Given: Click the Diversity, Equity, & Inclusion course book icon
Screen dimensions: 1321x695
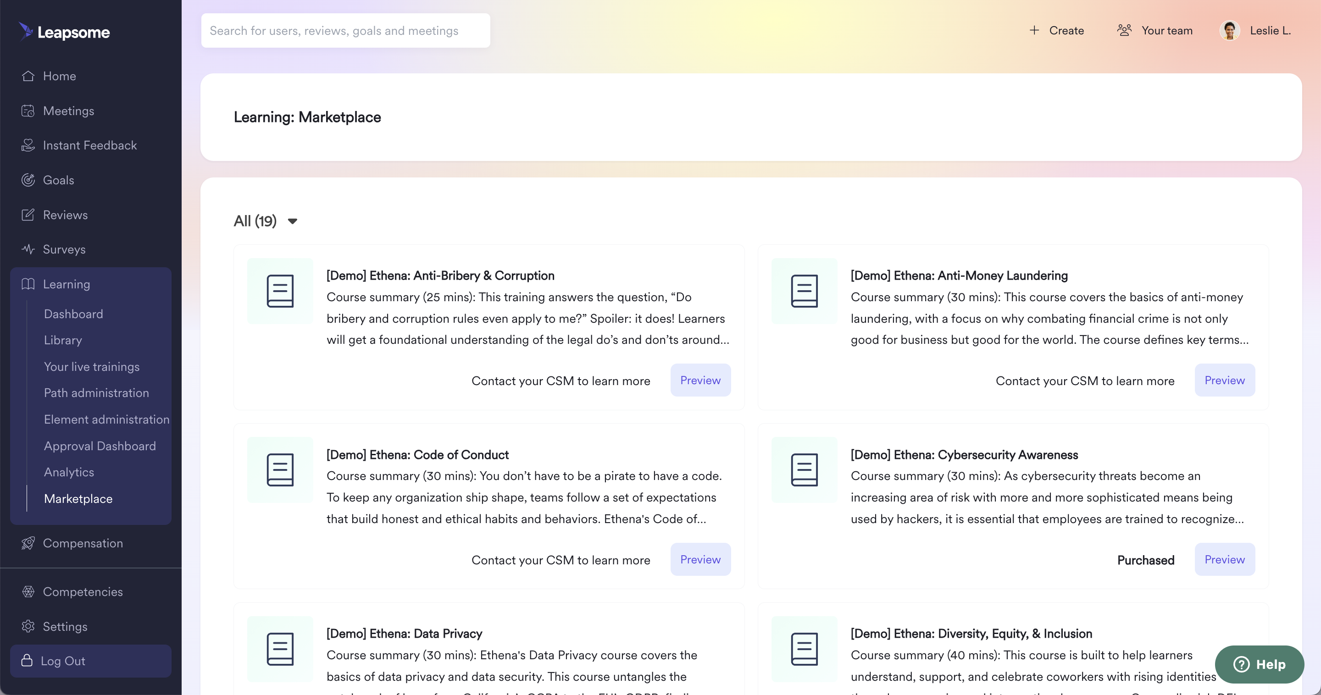Looking at the screenshot, I should tap(804, 649).
